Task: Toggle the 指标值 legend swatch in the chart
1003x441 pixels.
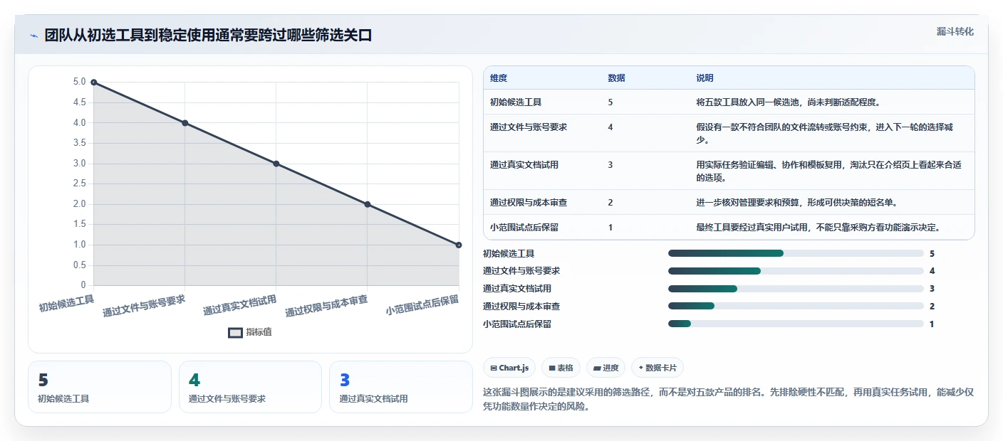Action: (x=235, y=333)
